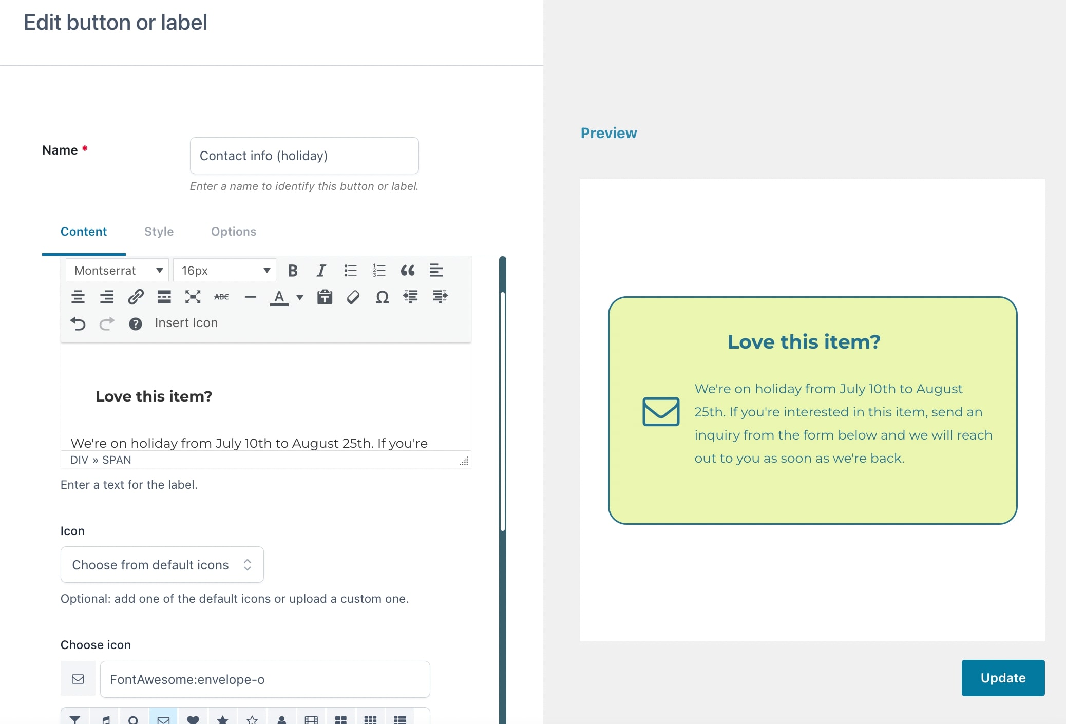
Task: Open keyboard shortcuts help
Action: 136,323
